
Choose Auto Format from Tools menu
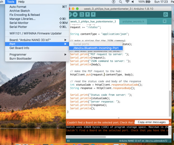point(37,7)
